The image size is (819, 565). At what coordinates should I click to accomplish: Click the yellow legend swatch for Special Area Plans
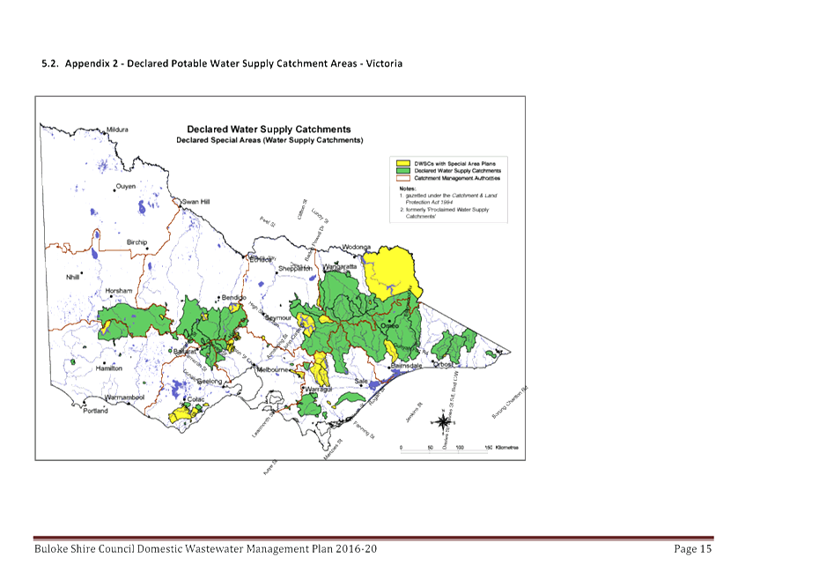point(402,163)
